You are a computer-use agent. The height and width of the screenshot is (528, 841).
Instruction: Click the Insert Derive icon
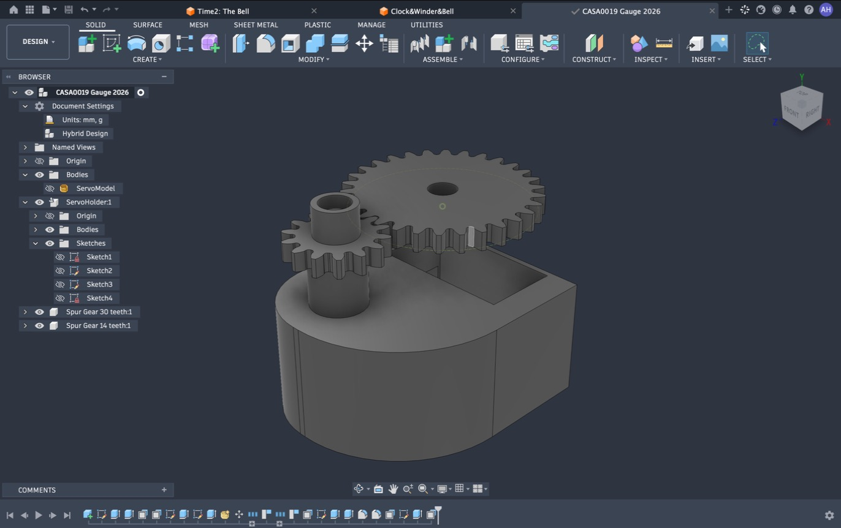[694, 43]
